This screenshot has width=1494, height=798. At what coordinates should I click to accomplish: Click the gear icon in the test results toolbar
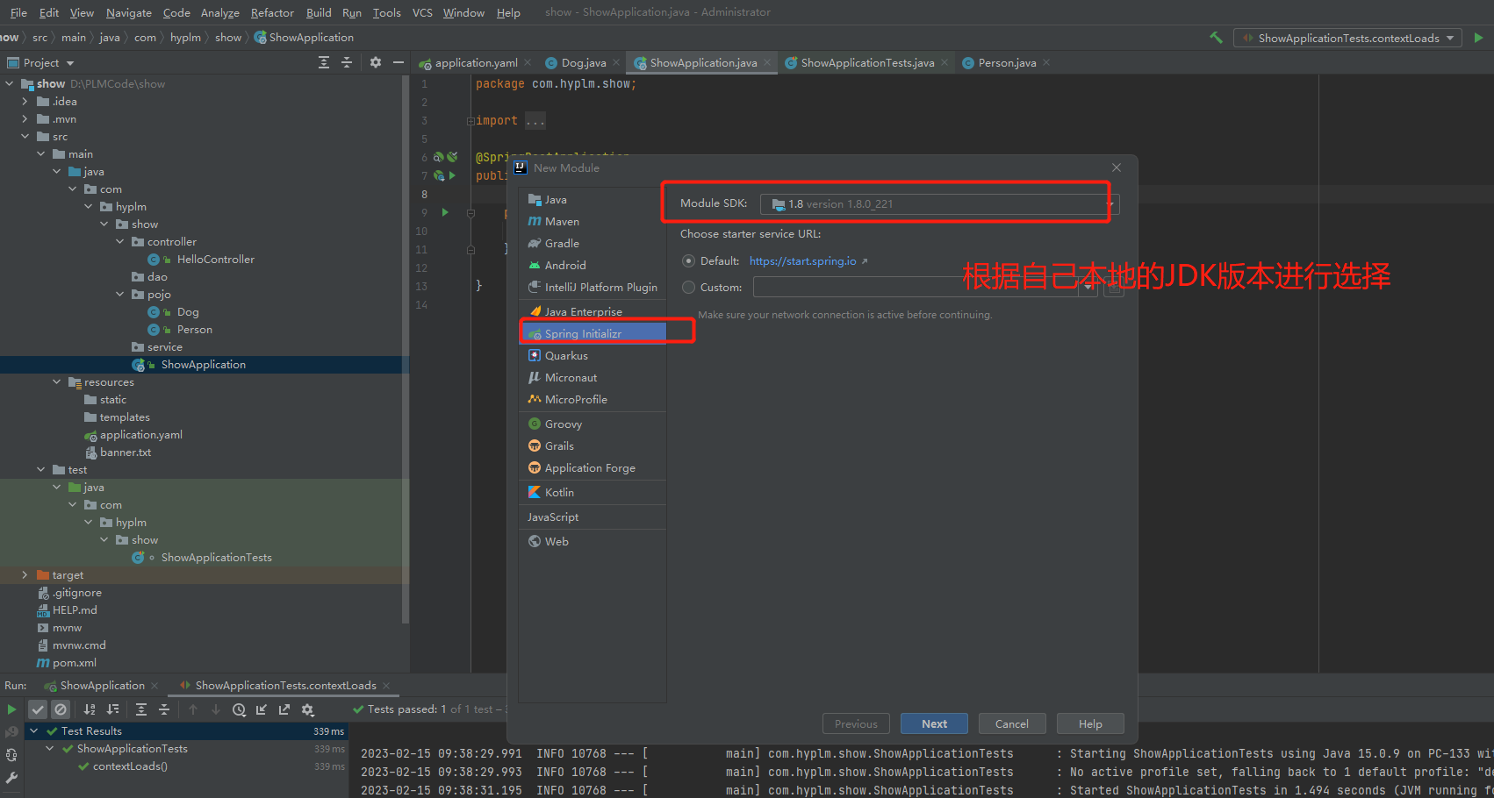point(308,709)
